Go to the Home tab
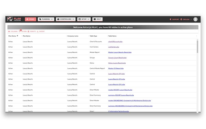Image resolution: width=206 pixels, height=129 pixels. coord(30,19)
